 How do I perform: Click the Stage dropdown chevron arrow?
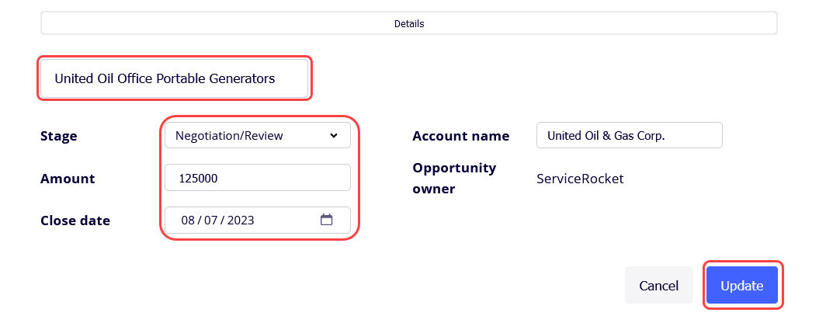point(334,135)
